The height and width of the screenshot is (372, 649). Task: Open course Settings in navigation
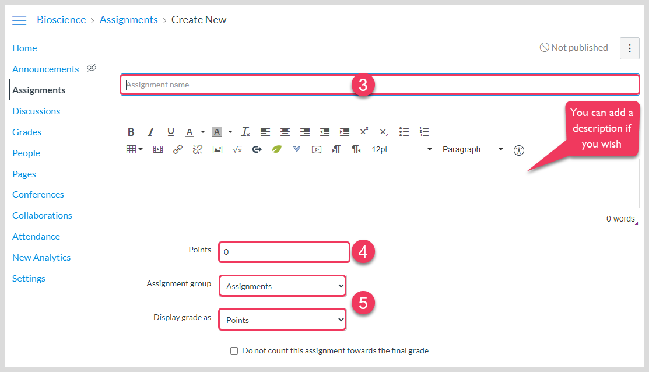pyautogui.click(x=29, y=279)
